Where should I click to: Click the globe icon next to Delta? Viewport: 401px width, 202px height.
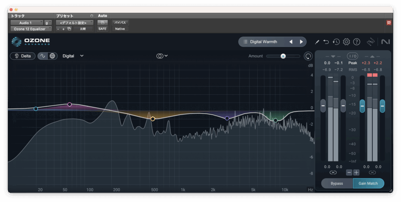pos(52,56)
